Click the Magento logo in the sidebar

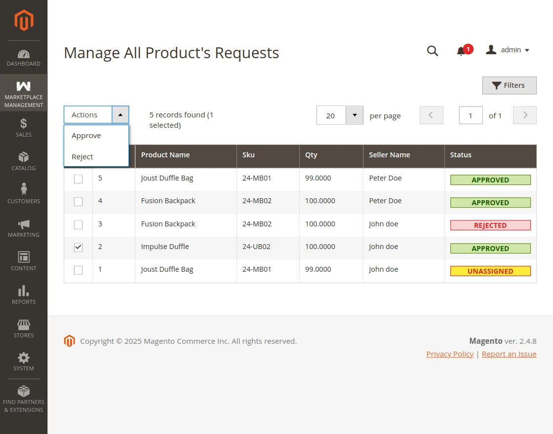(24, 20)
